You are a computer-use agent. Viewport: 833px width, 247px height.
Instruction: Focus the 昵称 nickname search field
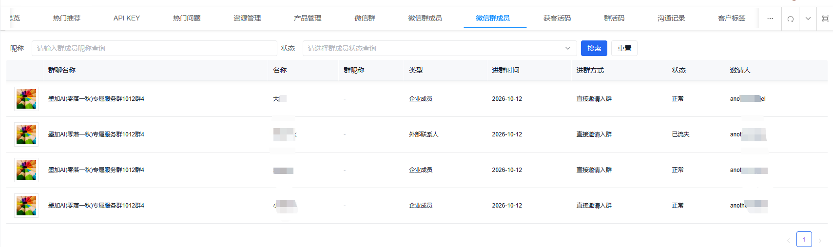pyautogui.click(x=155, y=48)
